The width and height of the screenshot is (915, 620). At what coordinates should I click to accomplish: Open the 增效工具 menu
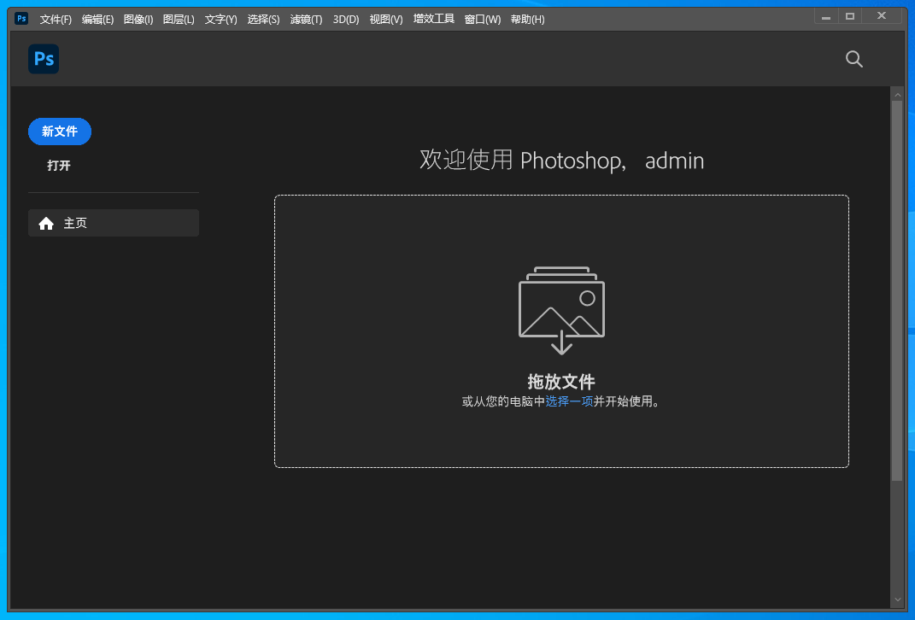[434, 19]
